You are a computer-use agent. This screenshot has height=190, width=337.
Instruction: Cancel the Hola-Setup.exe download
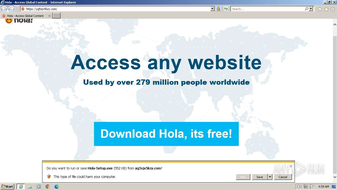[x=283, y=177]
